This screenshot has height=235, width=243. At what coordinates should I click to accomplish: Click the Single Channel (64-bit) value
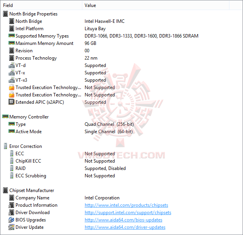109,132
